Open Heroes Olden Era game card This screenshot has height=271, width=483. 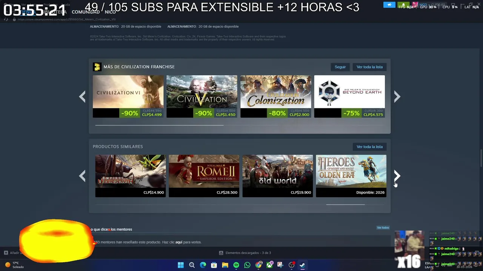(351, 176)
